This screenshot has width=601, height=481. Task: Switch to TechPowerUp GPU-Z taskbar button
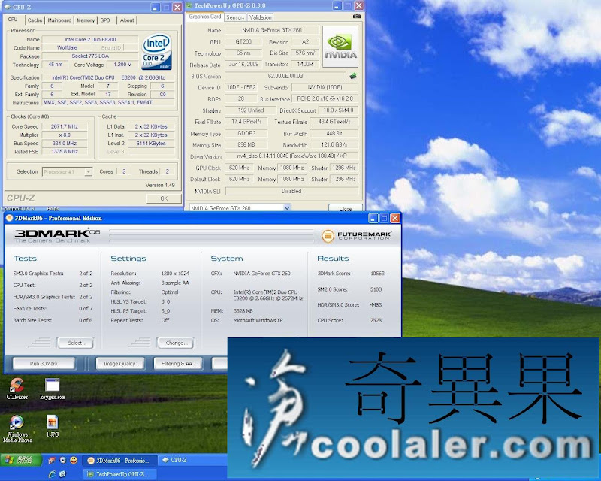coord(119,474)
